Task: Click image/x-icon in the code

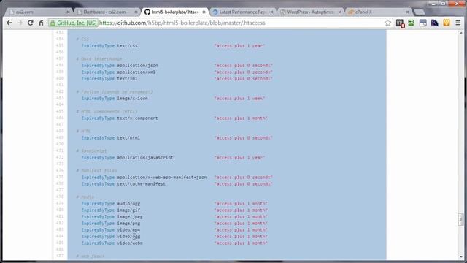Action: 132,98
